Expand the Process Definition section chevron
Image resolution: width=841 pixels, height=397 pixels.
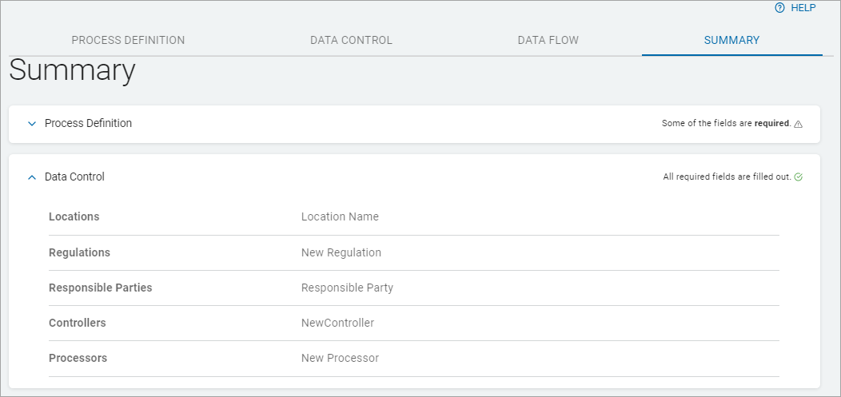click(x=32, y=124)
